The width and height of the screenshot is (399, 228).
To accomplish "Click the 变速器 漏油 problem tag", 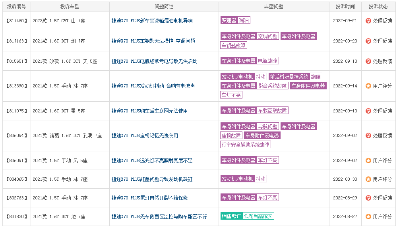I will click(x=235, y=20).
